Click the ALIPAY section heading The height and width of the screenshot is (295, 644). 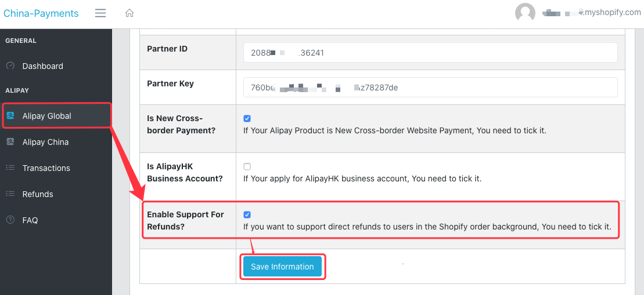(17, 90)
